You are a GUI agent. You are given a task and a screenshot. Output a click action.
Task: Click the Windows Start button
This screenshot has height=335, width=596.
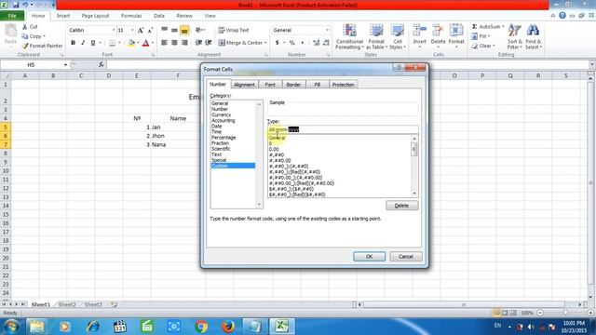pos(11,327)
